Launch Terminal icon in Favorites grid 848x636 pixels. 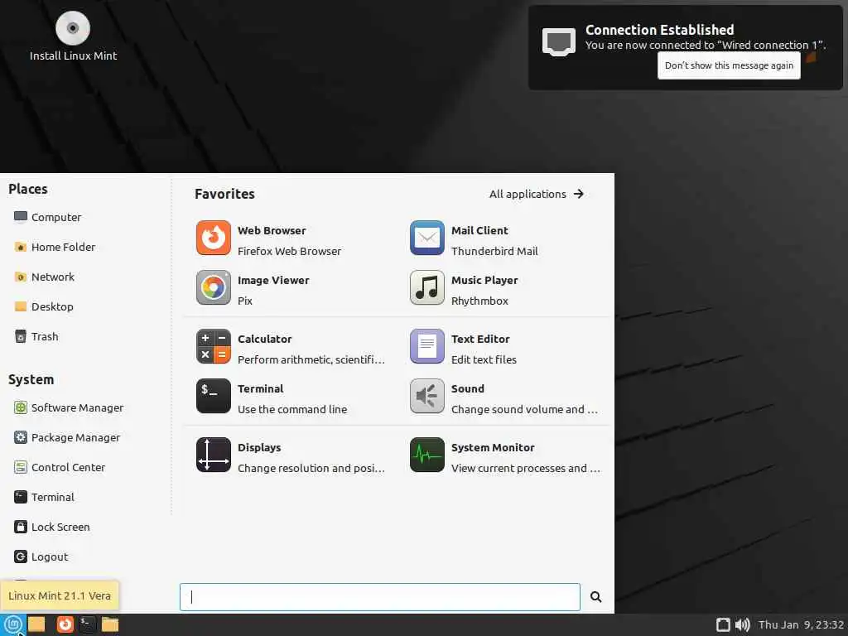213,396
